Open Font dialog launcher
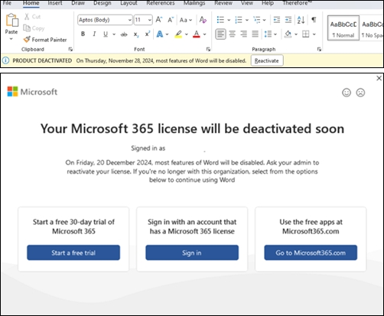 208,49
